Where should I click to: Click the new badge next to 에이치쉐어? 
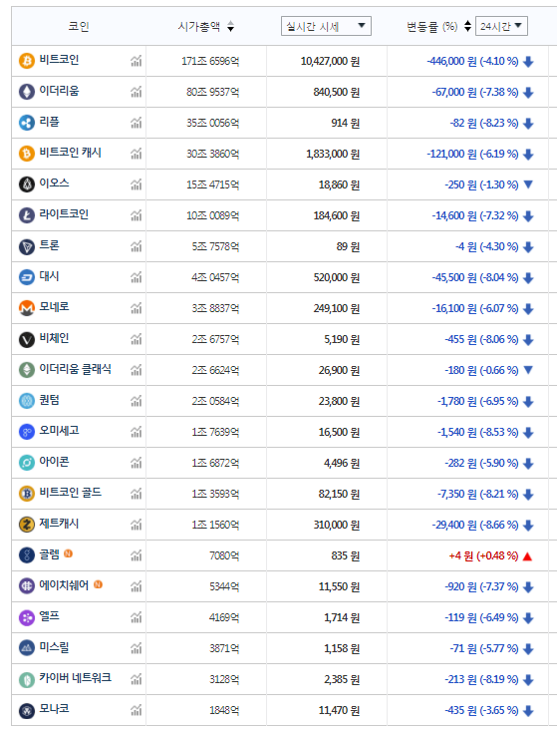point(98,584)
